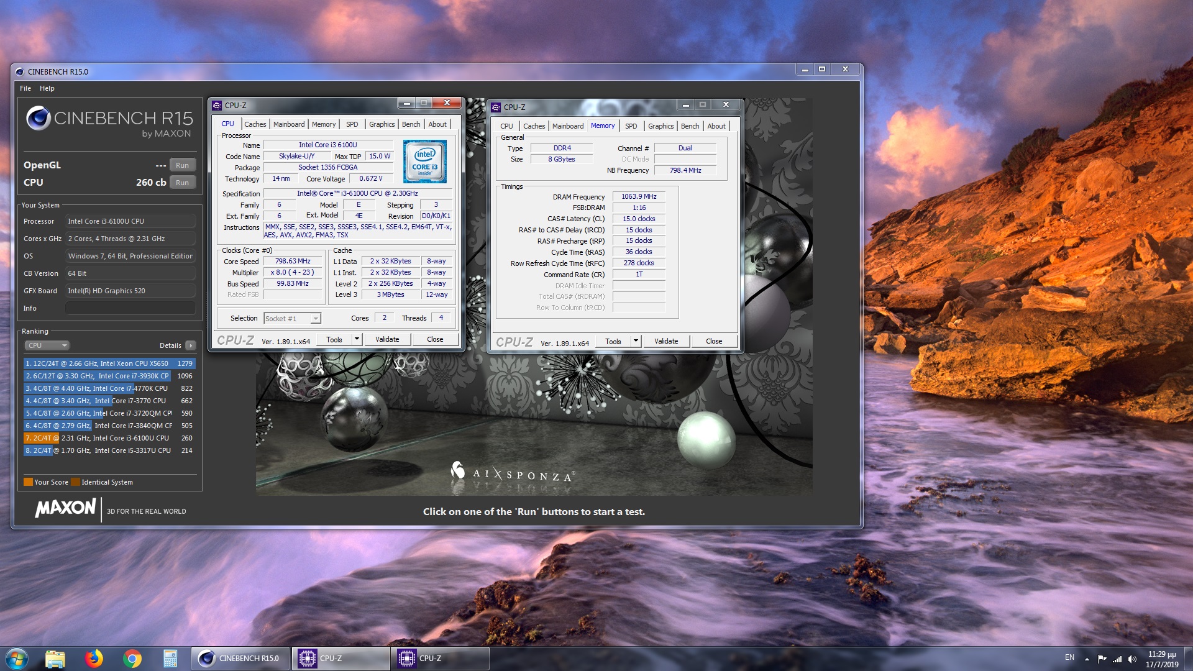This screenshot has width=1193, height=671.
Task: Switch to SPD tab in right CPU-Z
Action: point(631,126)
